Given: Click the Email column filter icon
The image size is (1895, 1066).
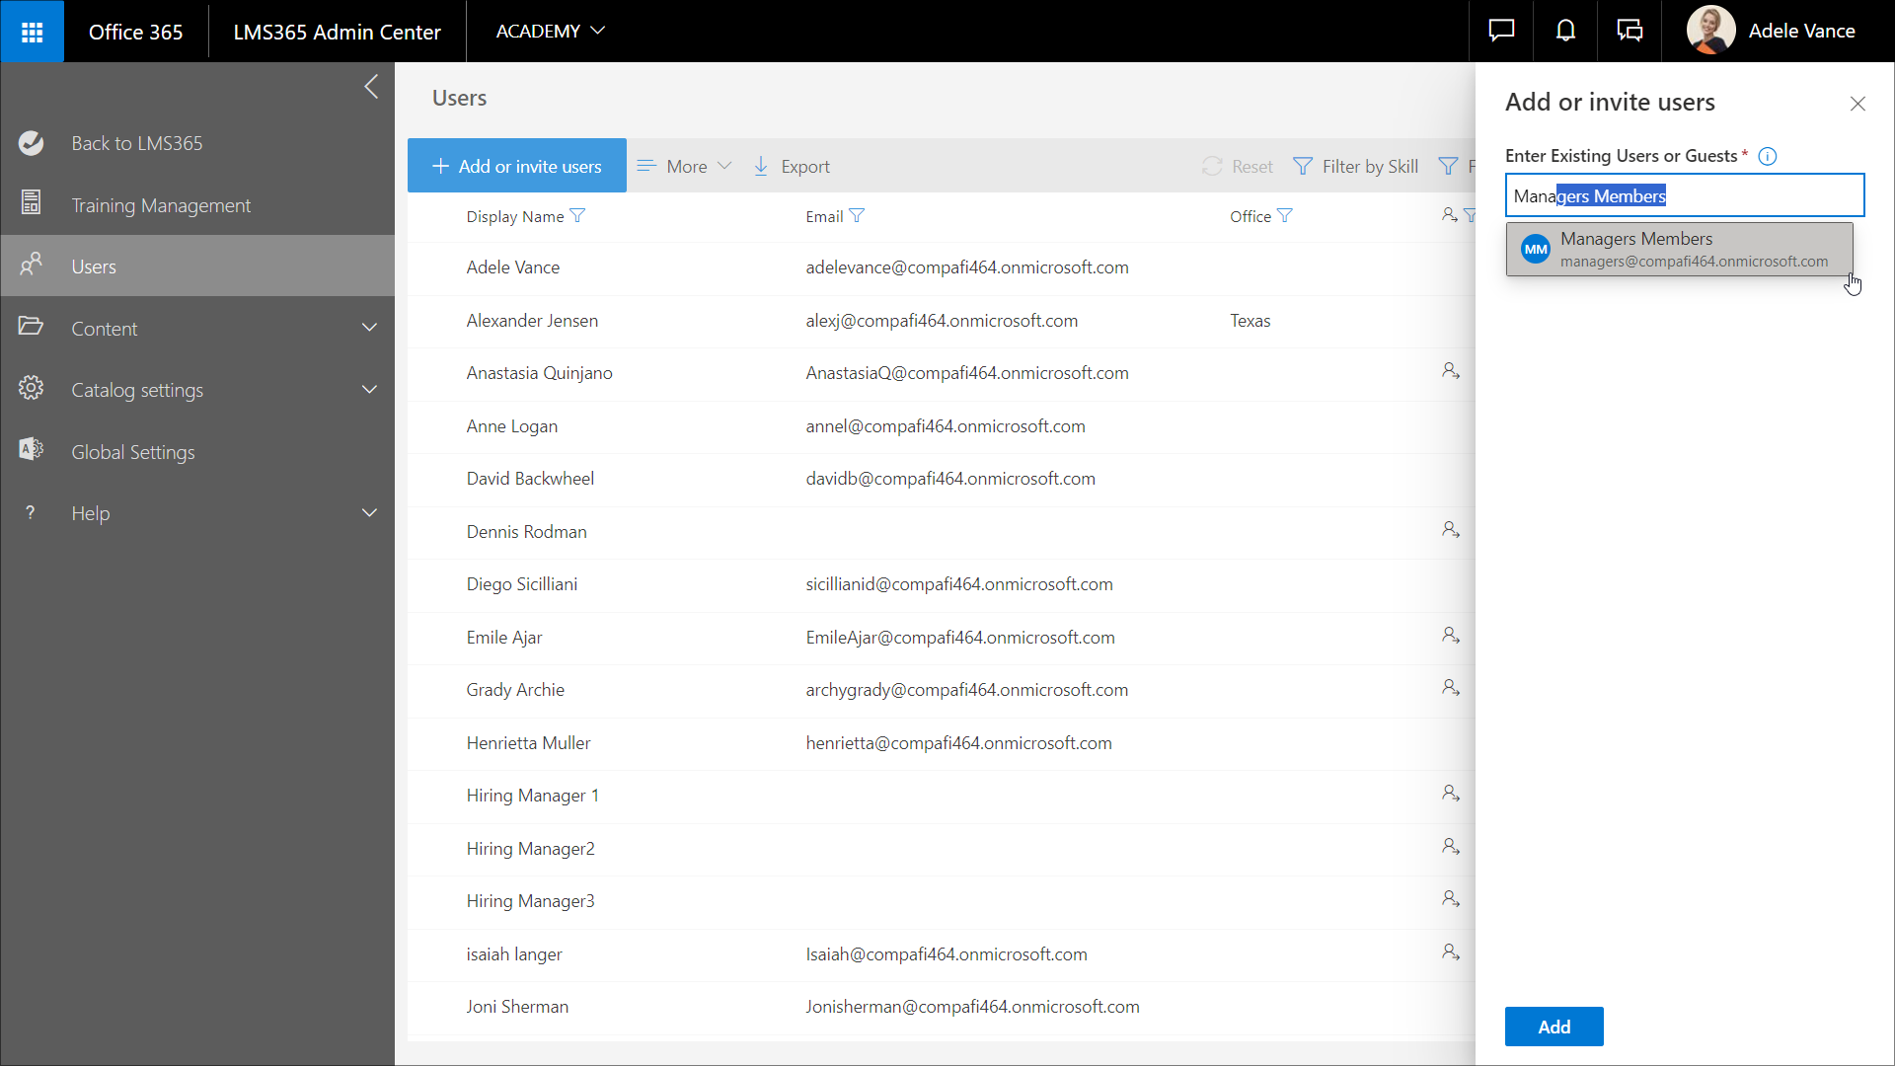Looking at the screenshot, I should 857,216.
